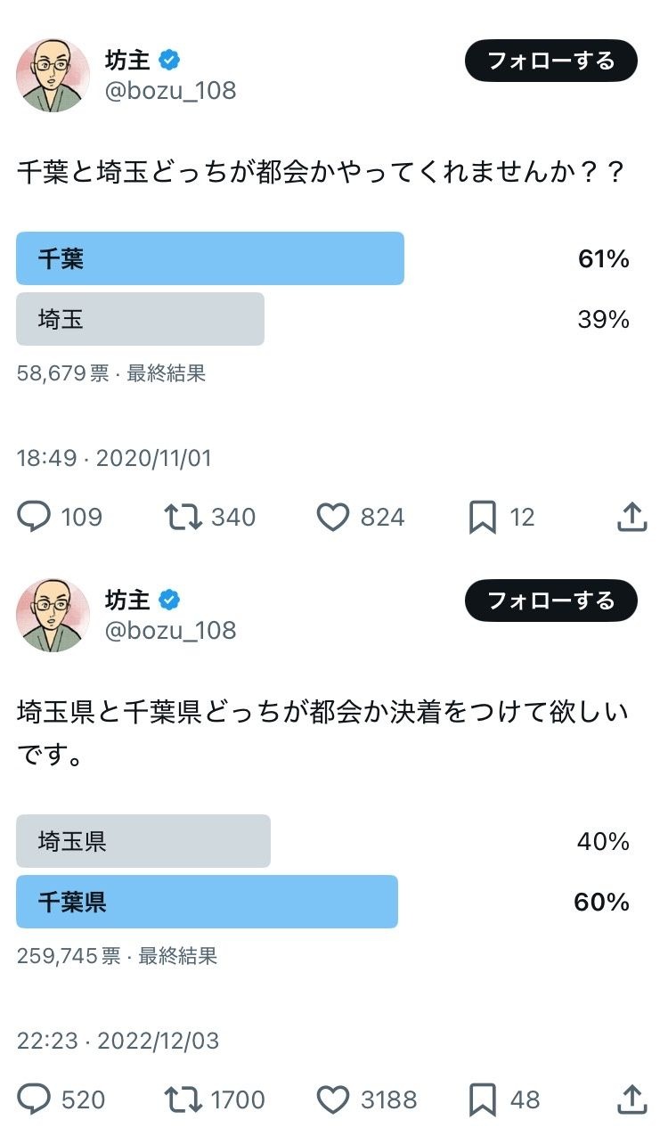Reply to the 2020 poll tweet
The width and height of the screenshot is (668, 1136).
coord(35,517)
